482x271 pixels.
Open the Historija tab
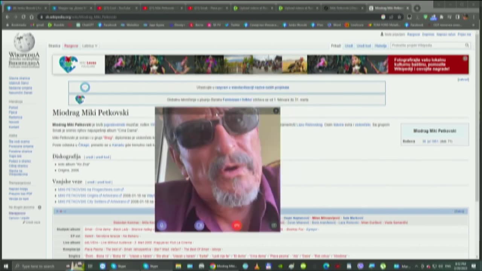coord(381,46)
